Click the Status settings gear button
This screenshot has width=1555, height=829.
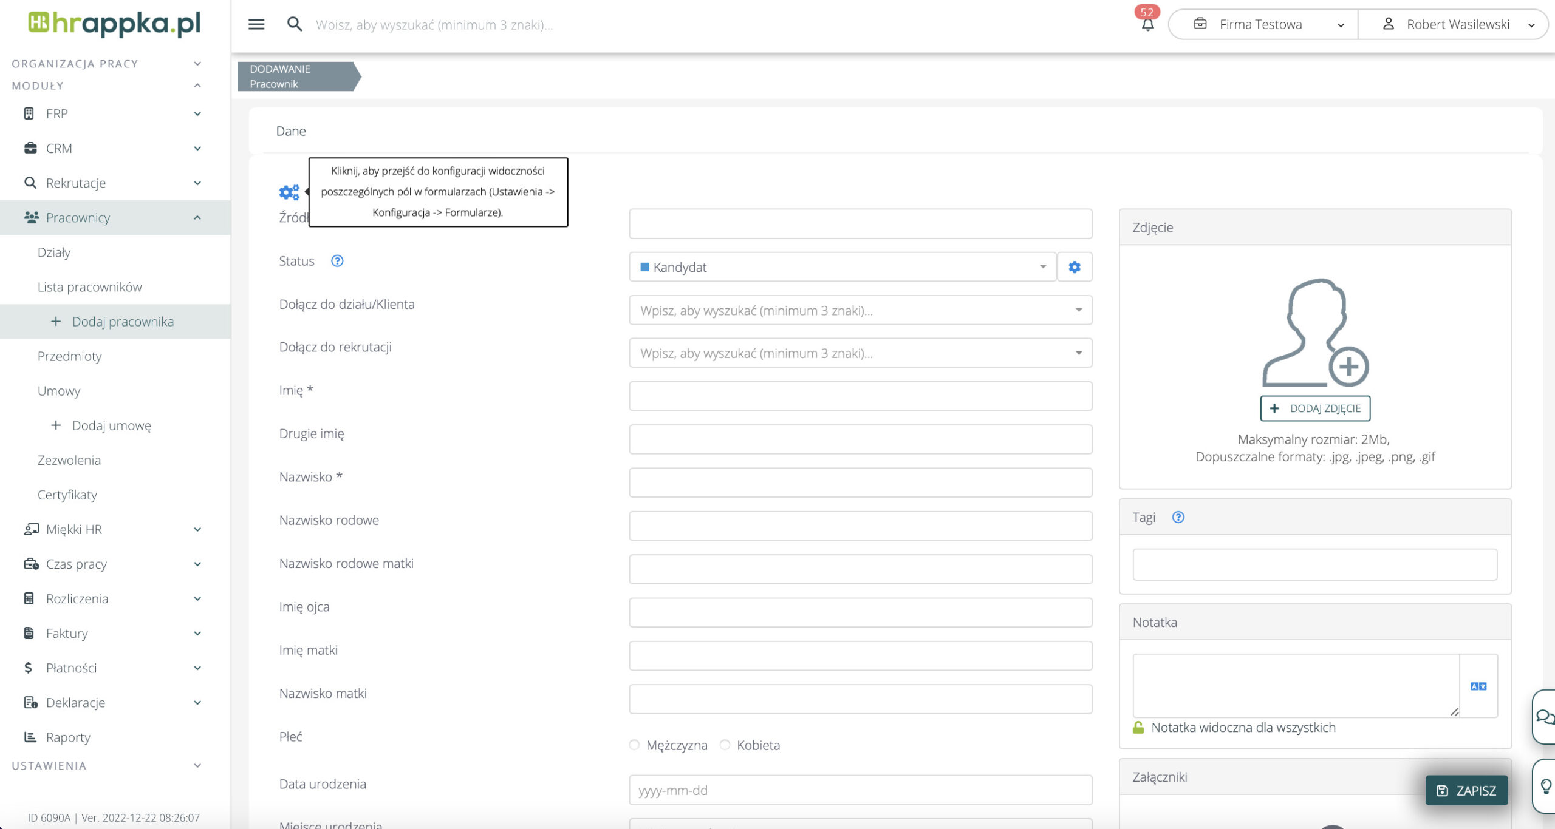[1074, 267]
